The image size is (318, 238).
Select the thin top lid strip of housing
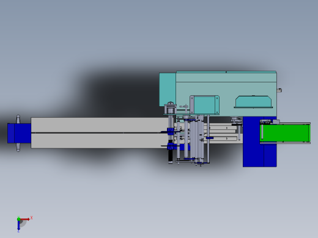(226, 72)
